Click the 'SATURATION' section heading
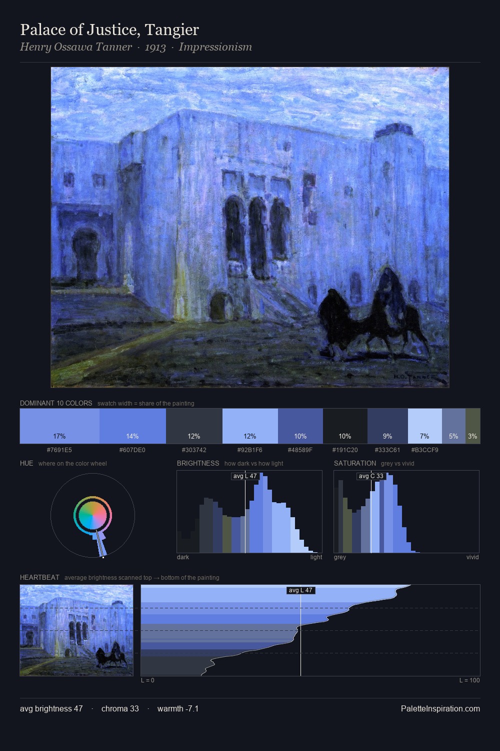Screen dimensions: 500x751 click(x=355, y=463)
